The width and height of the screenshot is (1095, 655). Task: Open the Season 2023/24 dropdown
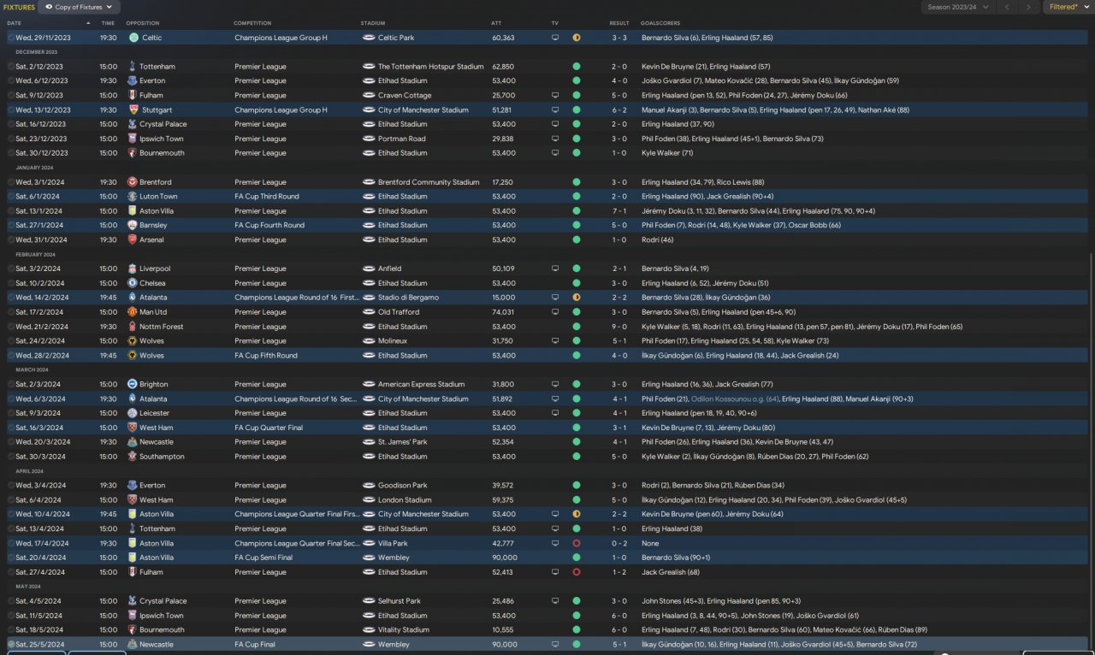pos(957,7)
